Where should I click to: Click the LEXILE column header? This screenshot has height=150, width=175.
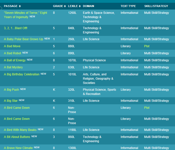point(73,6)
